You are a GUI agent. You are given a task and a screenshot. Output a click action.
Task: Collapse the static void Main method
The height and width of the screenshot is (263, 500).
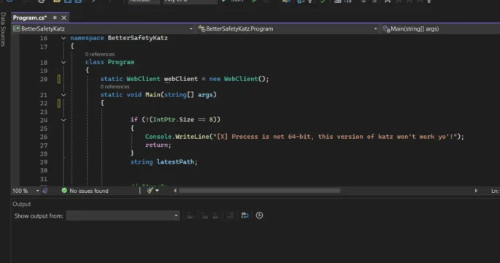tap(64, 95)
